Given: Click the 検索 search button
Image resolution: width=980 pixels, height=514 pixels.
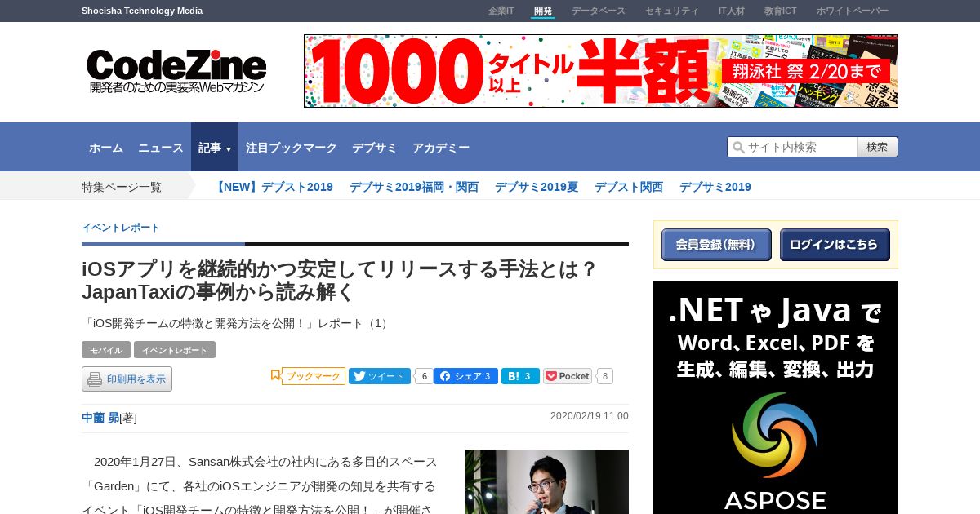Looking at the screenshot, I should tap(878, 147).
